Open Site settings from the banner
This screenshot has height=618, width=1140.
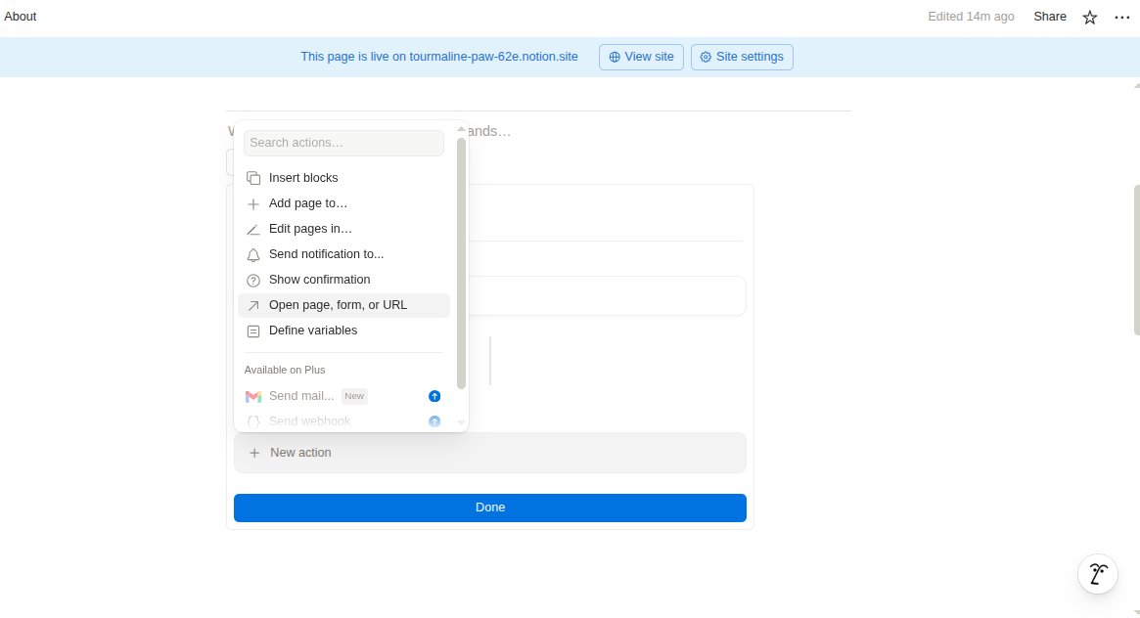click(742, 57)
